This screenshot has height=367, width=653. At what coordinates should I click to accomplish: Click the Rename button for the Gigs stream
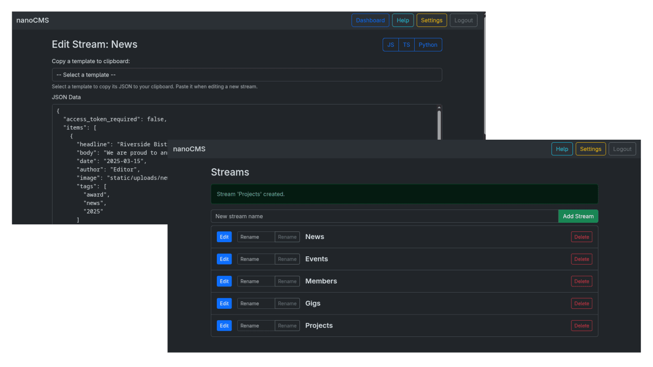tap(288, 303)
